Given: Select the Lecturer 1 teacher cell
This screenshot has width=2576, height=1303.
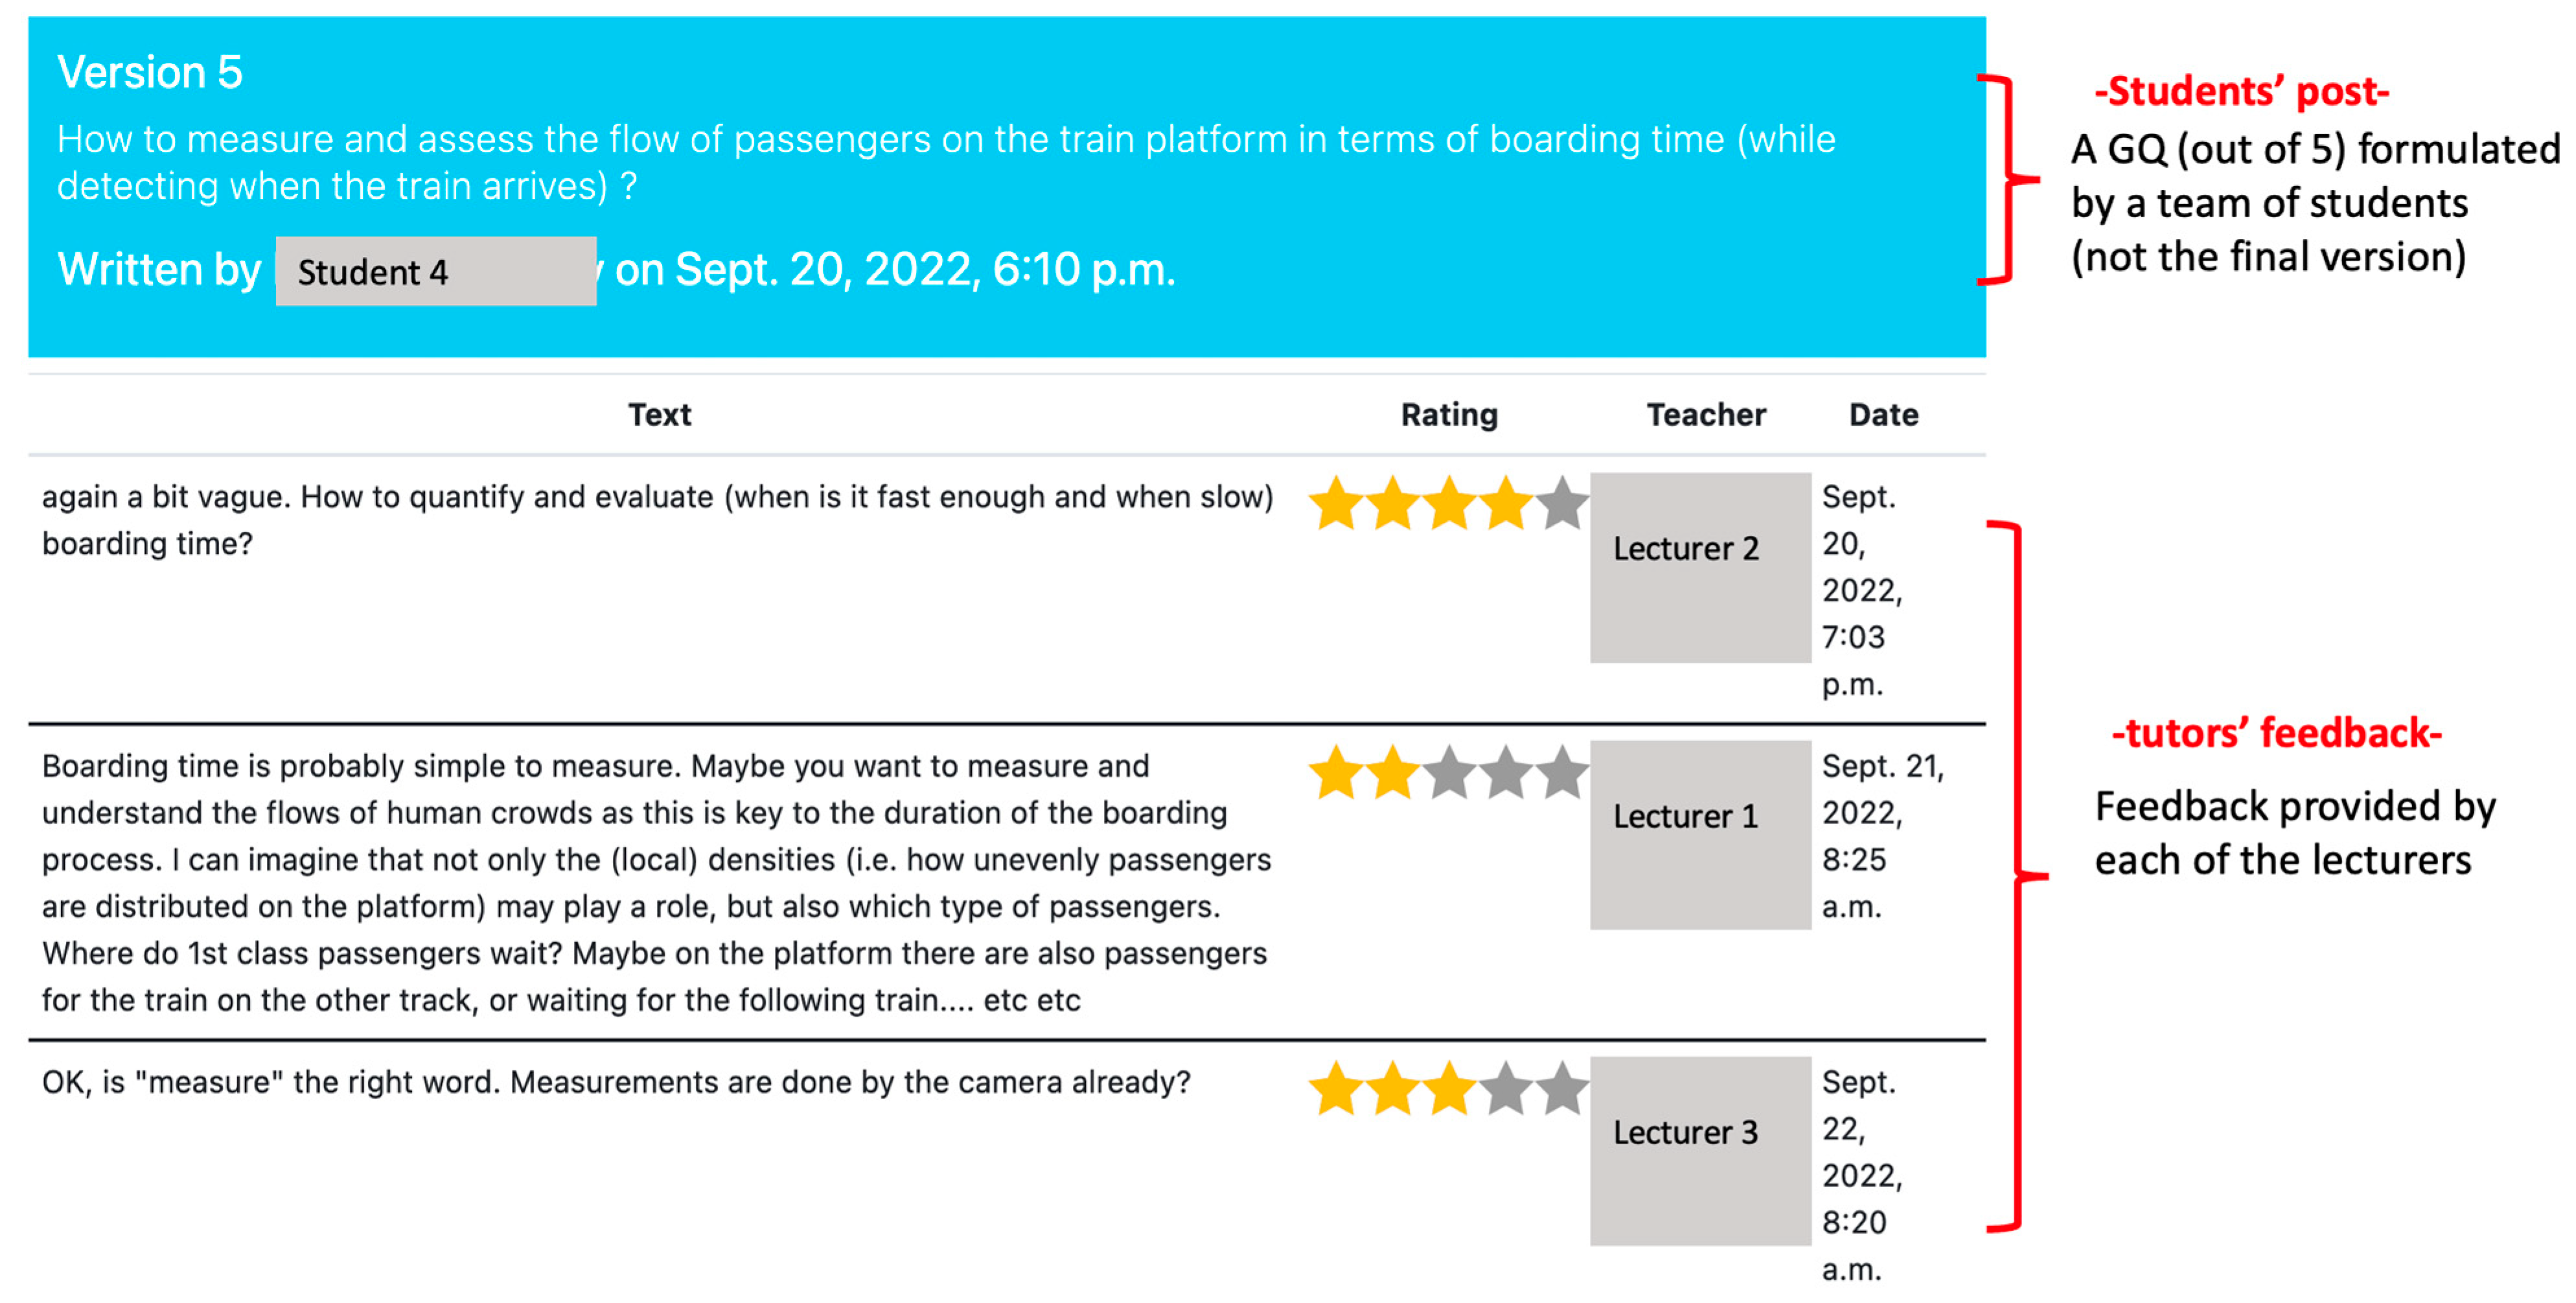Looking at the screenshot, I should (1700, 834).
